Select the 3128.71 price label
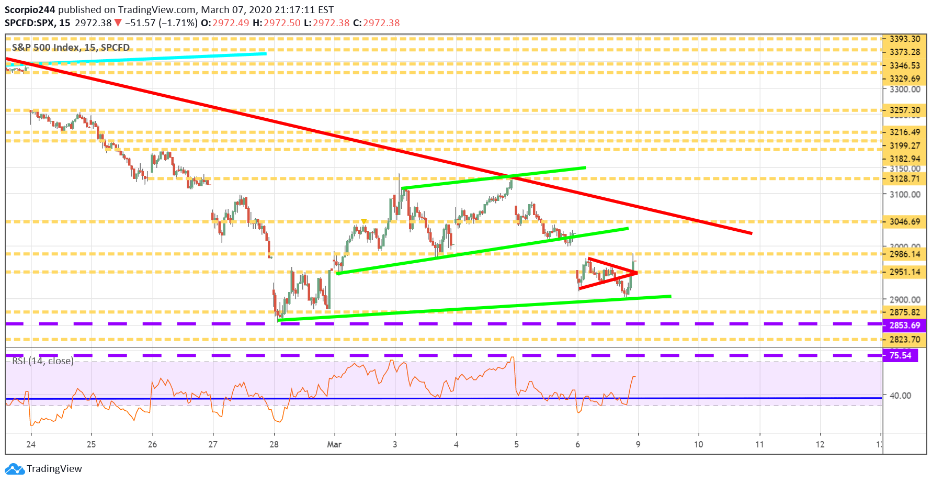 [905, 178]
